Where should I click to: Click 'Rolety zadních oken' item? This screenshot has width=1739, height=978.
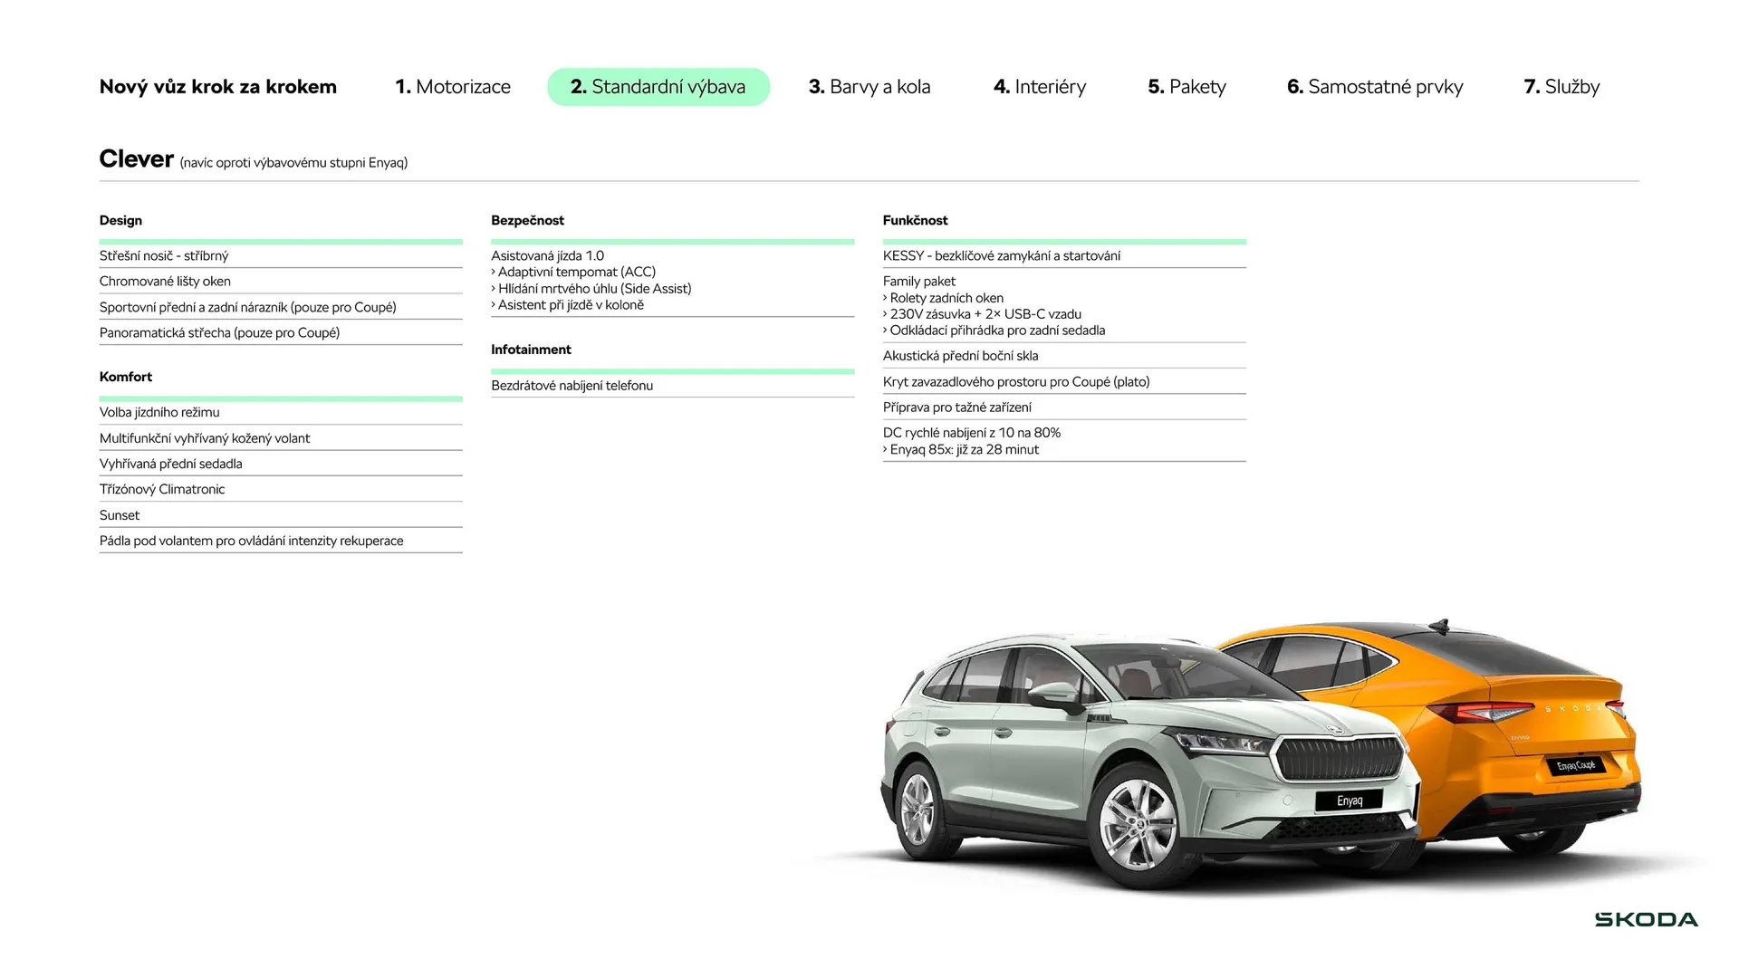point(943,298)
